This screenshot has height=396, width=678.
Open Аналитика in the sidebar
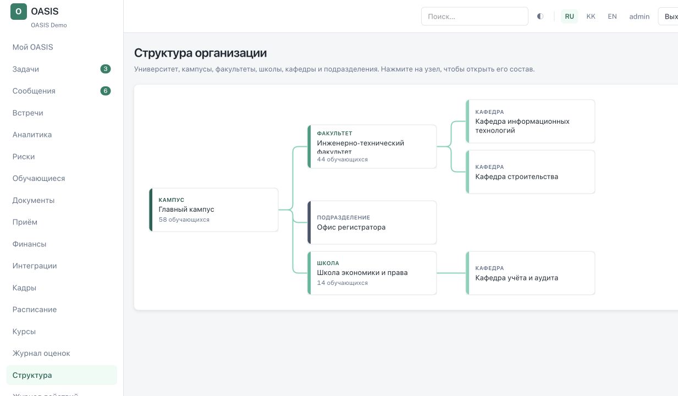[x=62, y=135]
